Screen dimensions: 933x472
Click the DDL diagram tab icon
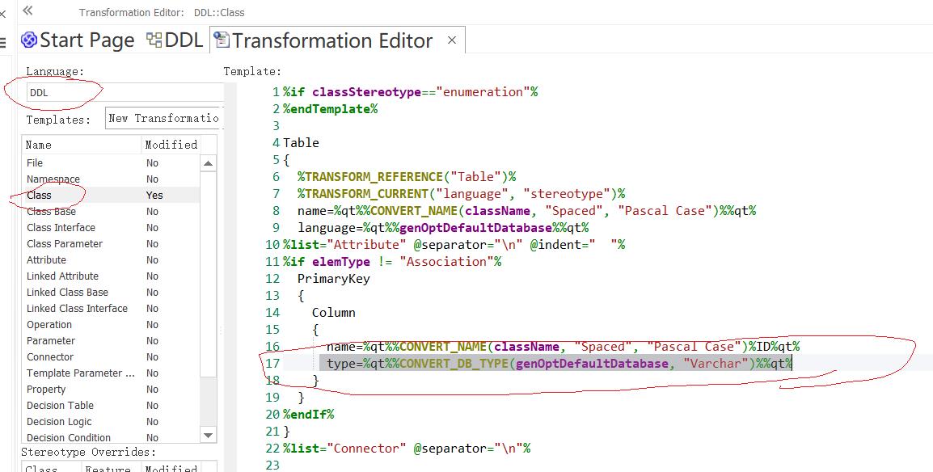click(154, 40)
